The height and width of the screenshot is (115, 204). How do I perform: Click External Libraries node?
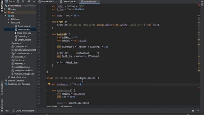pyautogui.click(x=16, y=80)
